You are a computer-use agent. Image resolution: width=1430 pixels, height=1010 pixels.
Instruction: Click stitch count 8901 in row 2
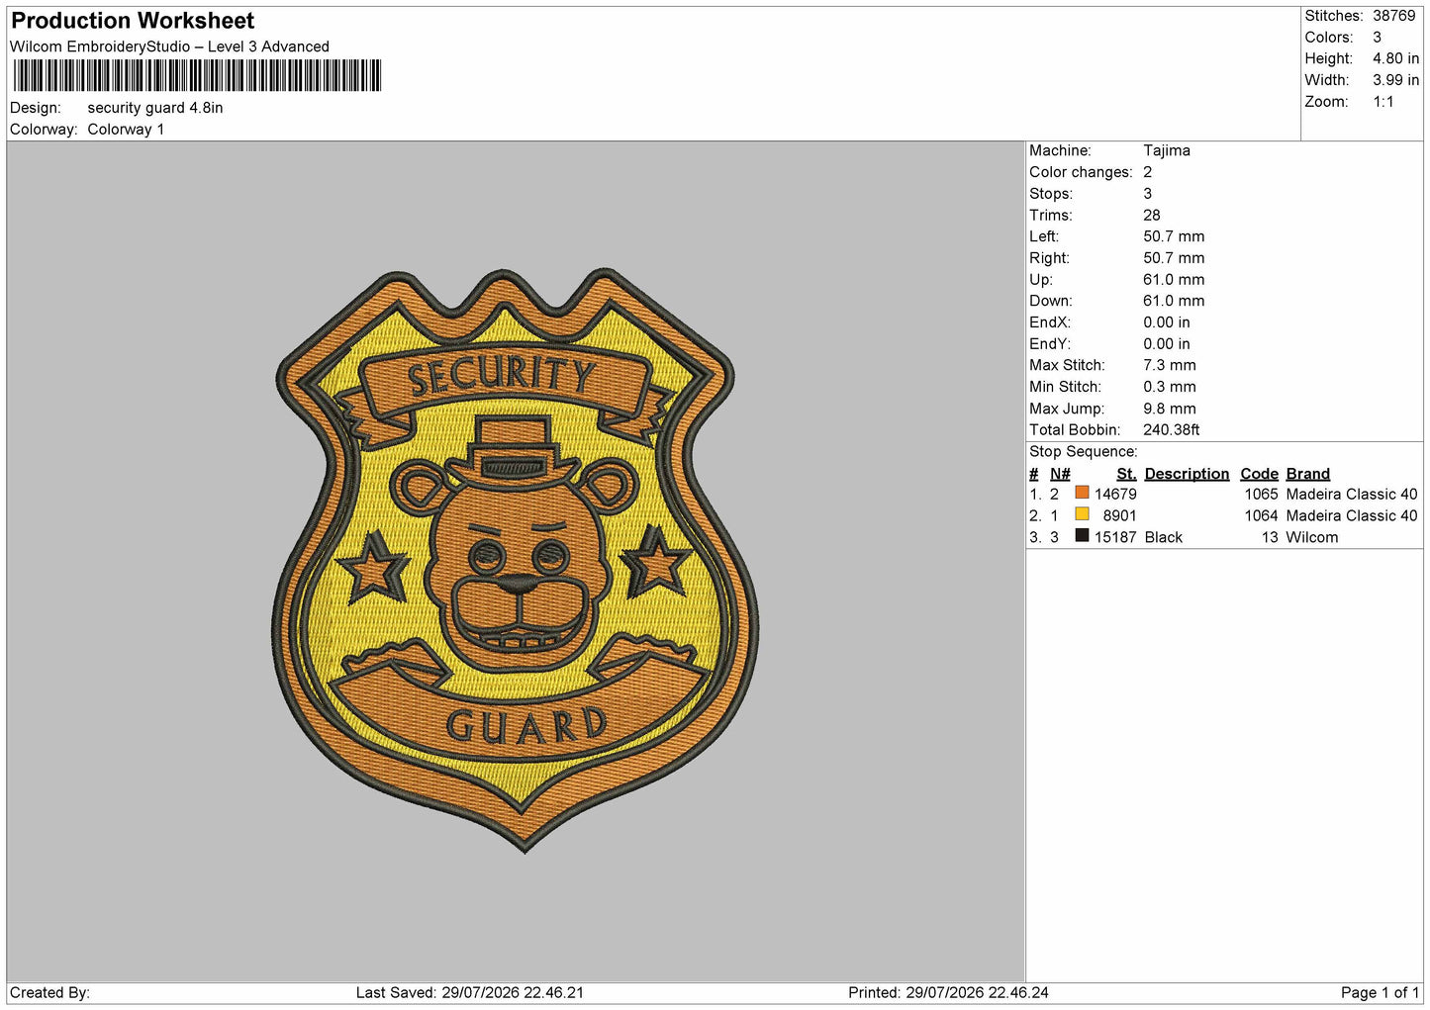coord(1120,516)
